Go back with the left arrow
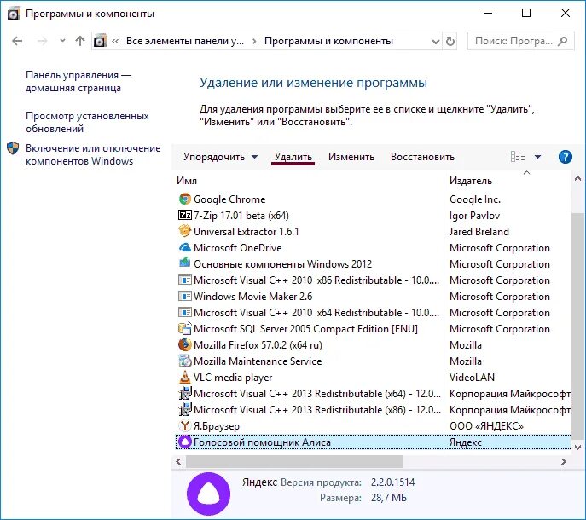 [17, 41]
